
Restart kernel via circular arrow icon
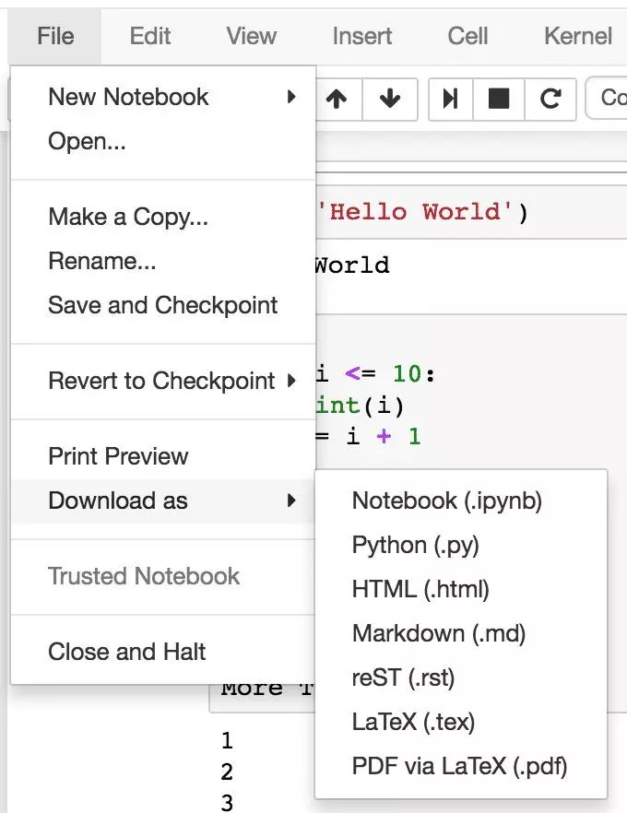(550, 99)
